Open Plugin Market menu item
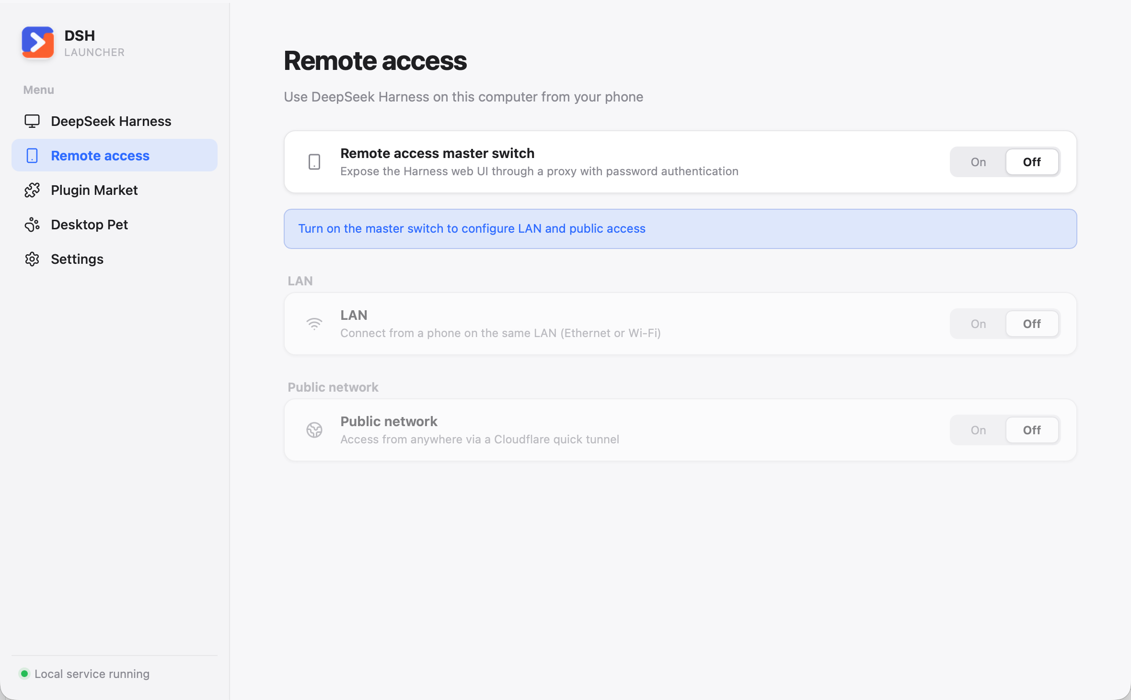1131x700 pixels. click(x=115, y=190)
